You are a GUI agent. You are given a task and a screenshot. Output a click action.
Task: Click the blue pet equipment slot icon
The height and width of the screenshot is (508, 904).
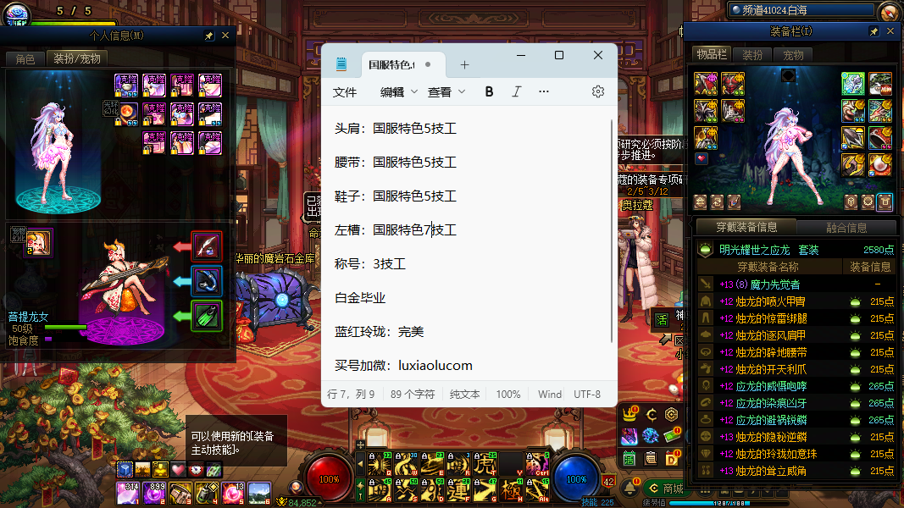click(207, 280)
